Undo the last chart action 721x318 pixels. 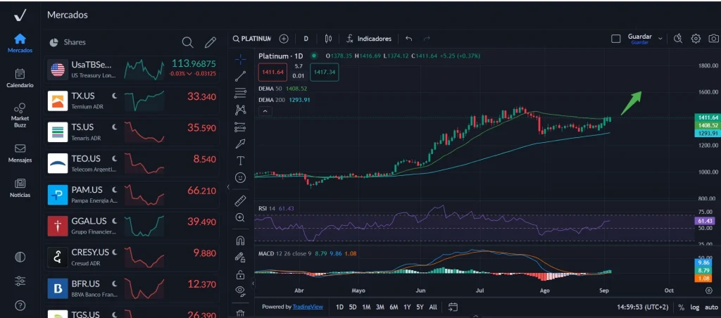pyautogui.click(x=409, y=39)
